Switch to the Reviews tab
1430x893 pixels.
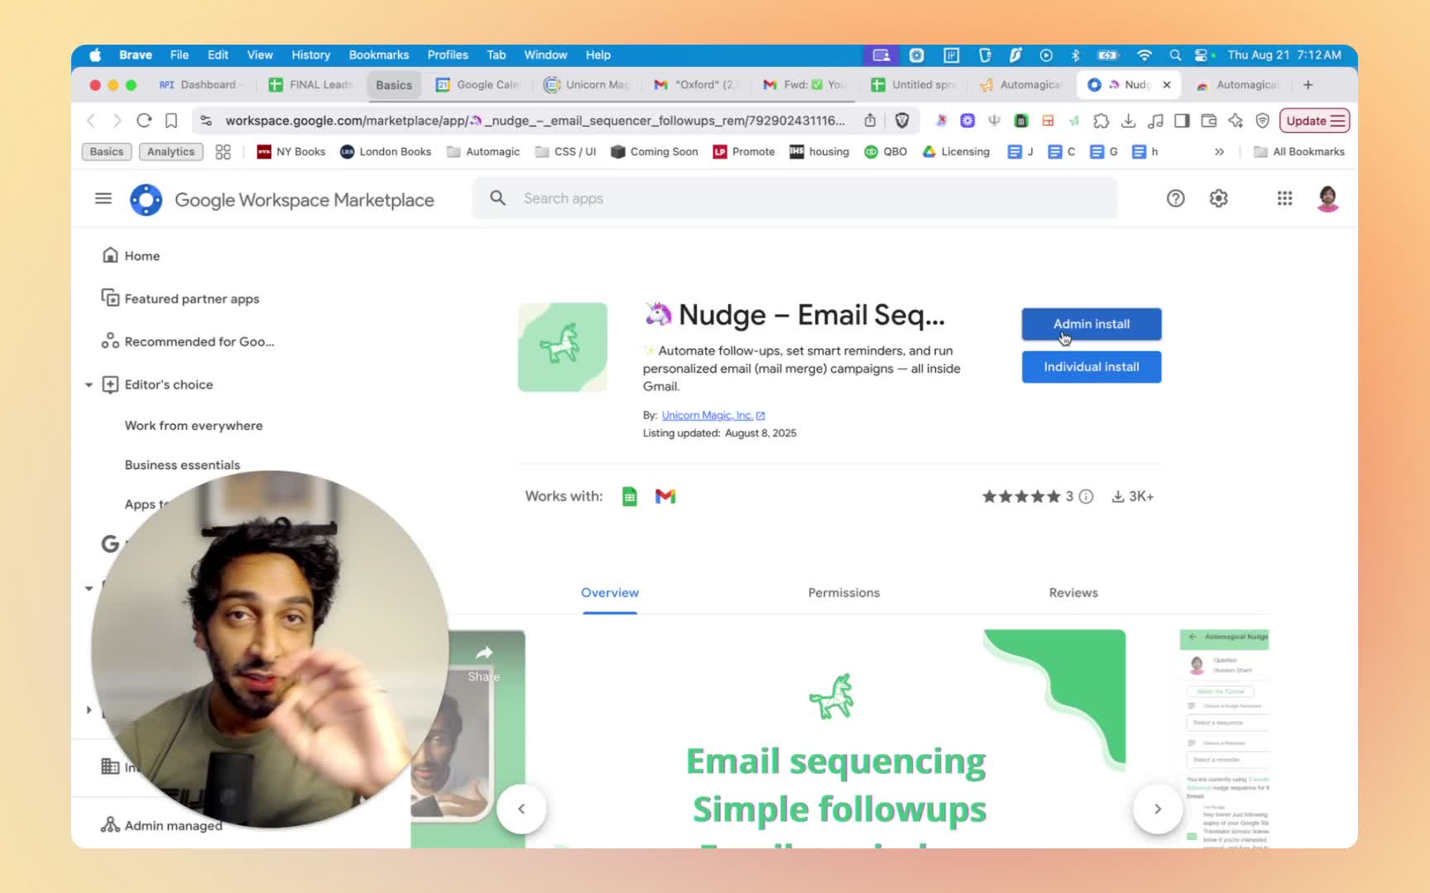(1072, 593)
